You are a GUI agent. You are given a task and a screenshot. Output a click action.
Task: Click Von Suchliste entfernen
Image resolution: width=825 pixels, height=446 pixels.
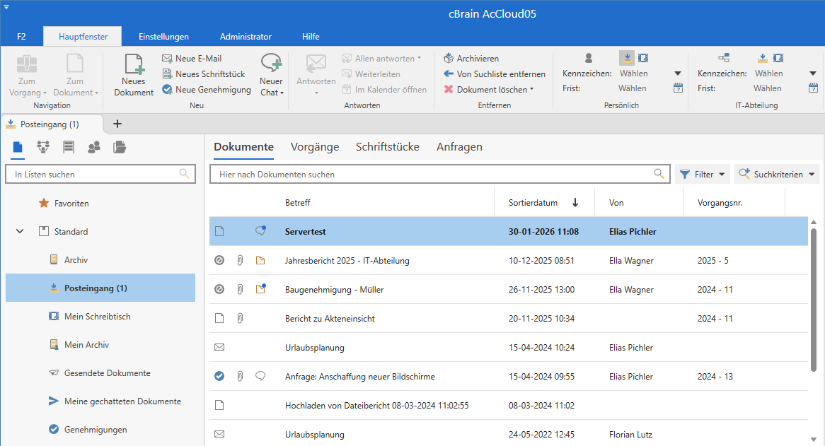(x=495, y=74)
